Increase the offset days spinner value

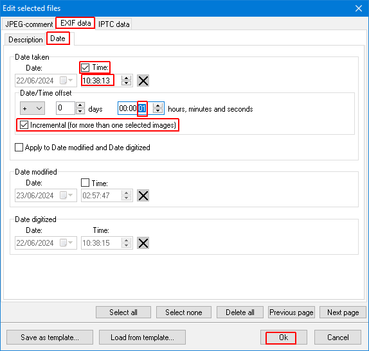pos(80,105)
